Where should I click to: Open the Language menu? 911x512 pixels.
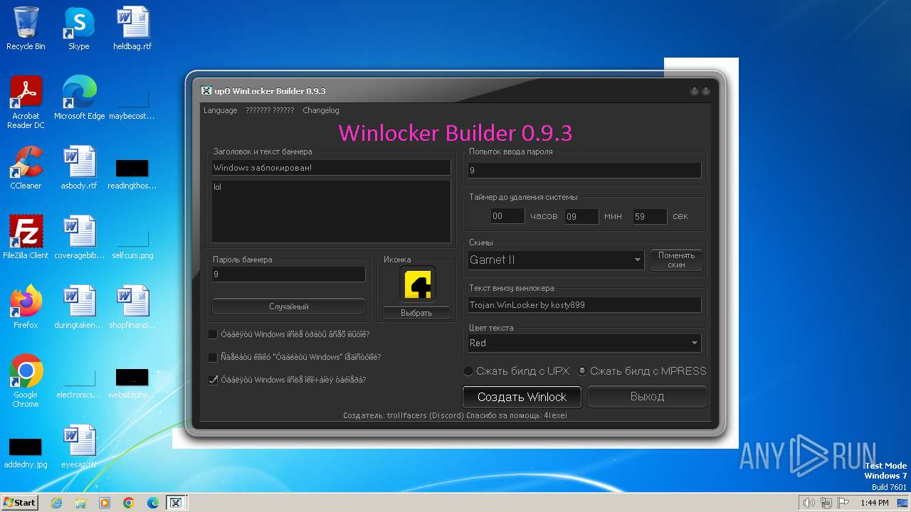pos(220,110)
